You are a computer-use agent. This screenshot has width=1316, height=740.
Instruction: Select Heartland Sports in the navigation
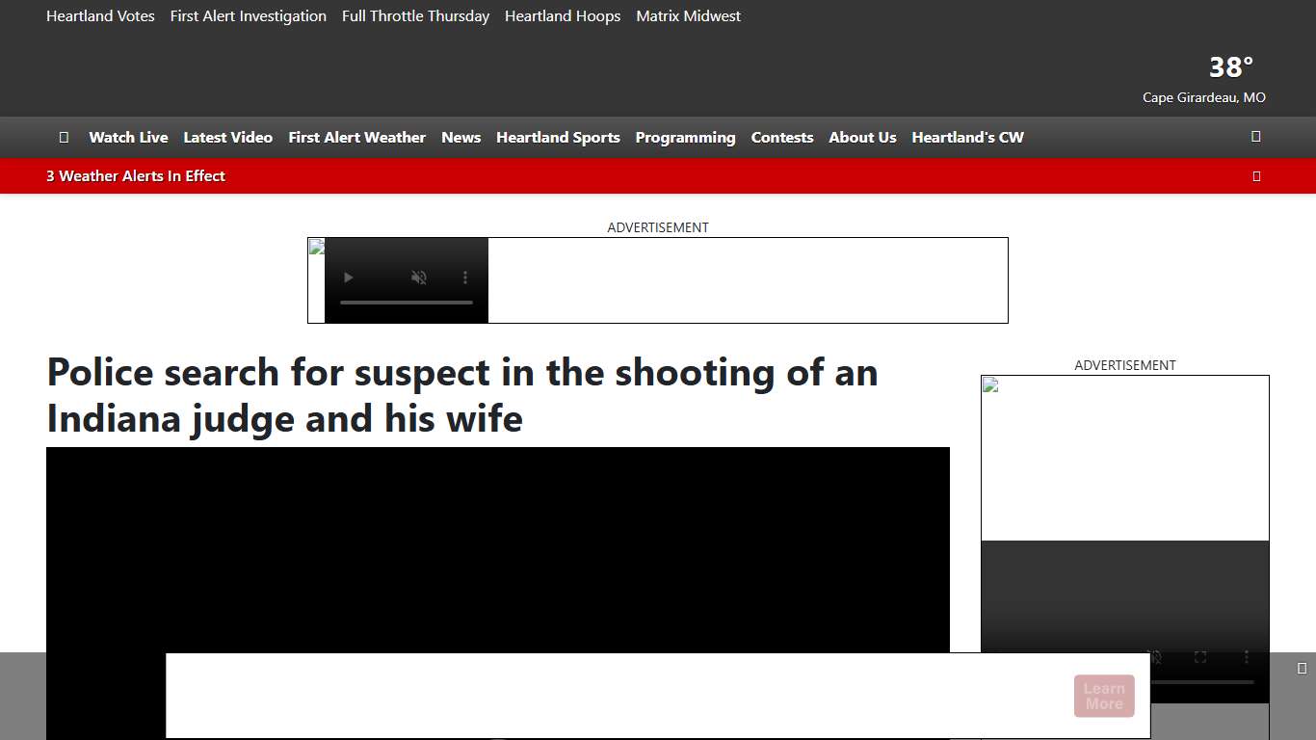558,137
